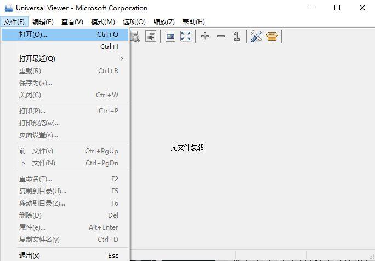
Task: Choose 移动到目录(Z)... menu entry
Action: point(65,203)
